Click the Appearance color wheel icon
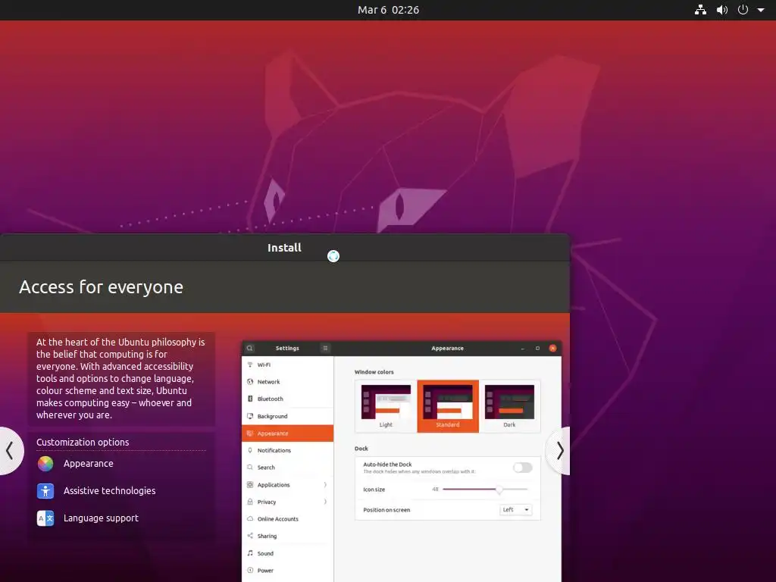The height and width of the screenshot is (582, 776). coord(45,464)
